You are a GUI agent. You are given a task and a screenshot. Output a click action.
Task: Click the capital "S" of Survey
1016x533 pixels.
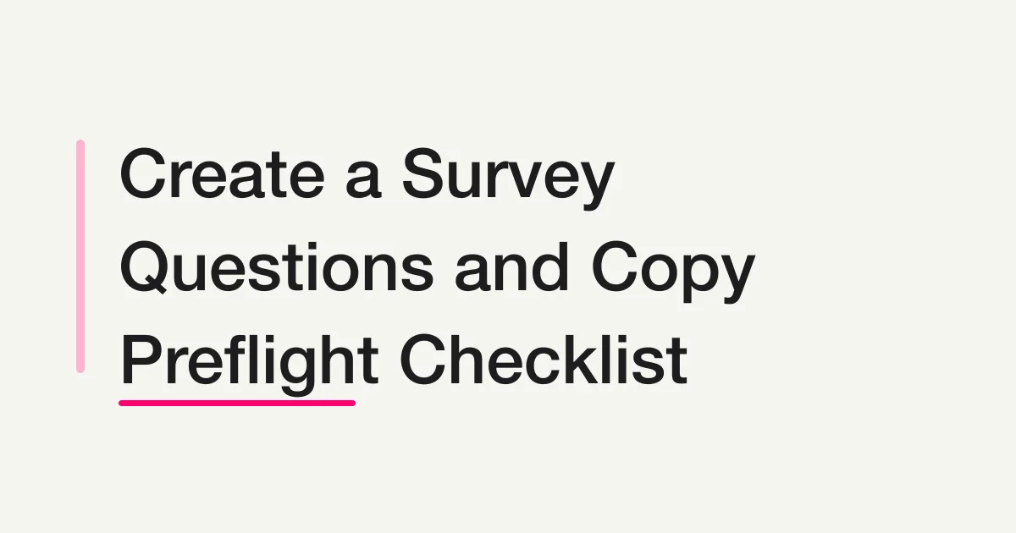tap(424, 173)
